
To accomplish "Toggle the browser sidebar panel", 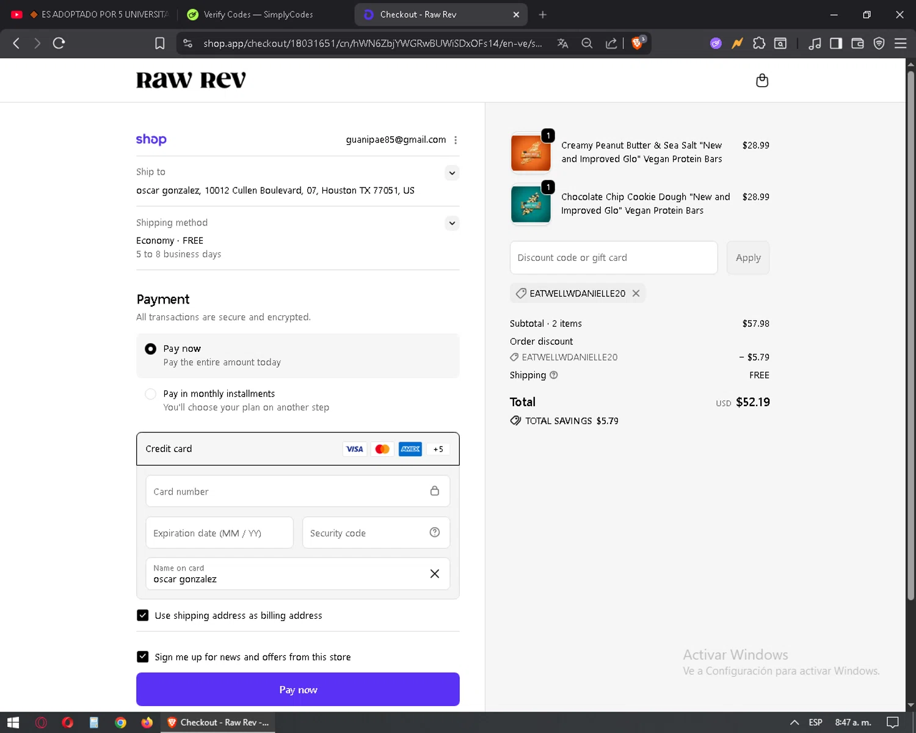I will [836, 43].
